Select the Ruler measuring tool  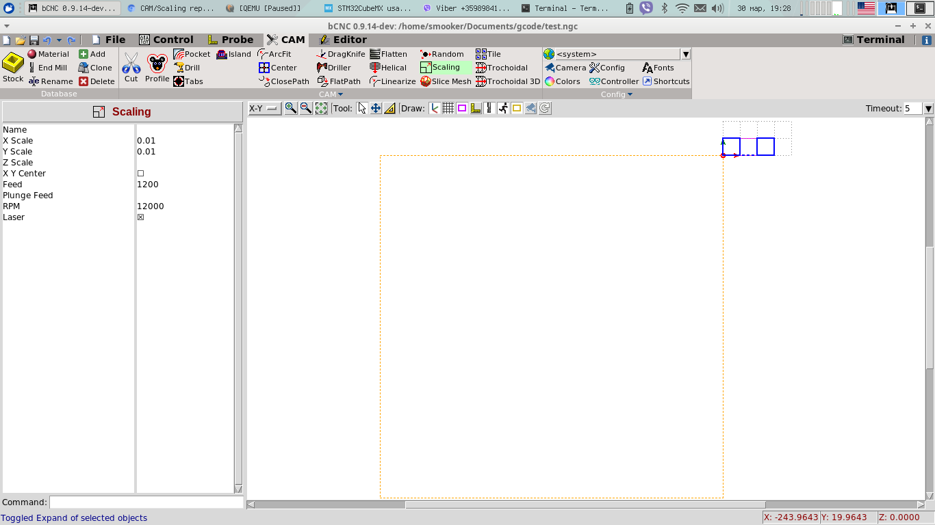(x=389, y=108)
